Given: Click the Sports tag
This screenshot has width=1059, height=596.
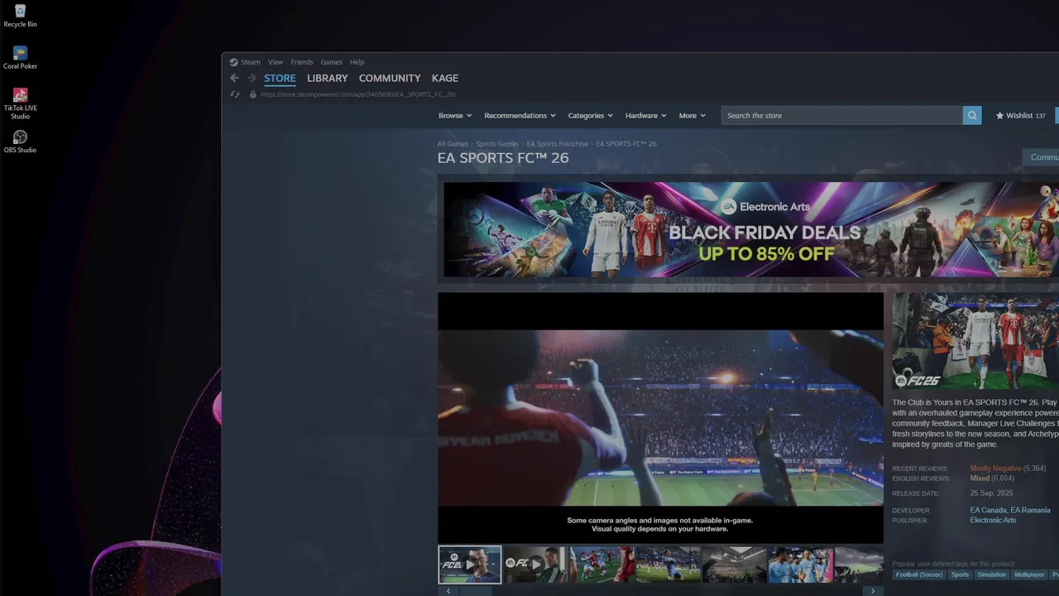Looking at the screenshot, I should tap(960, 574).
